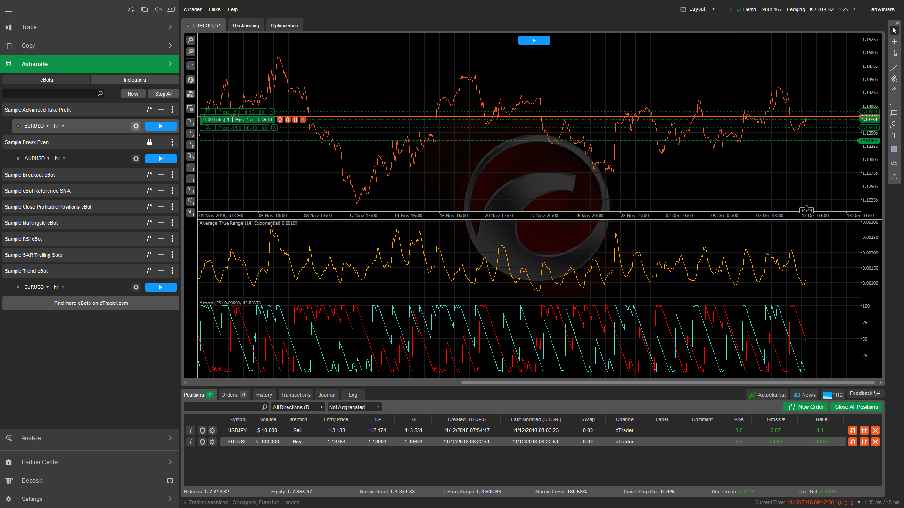
Task: Click the New Order button
Action: tap(806, 407)
